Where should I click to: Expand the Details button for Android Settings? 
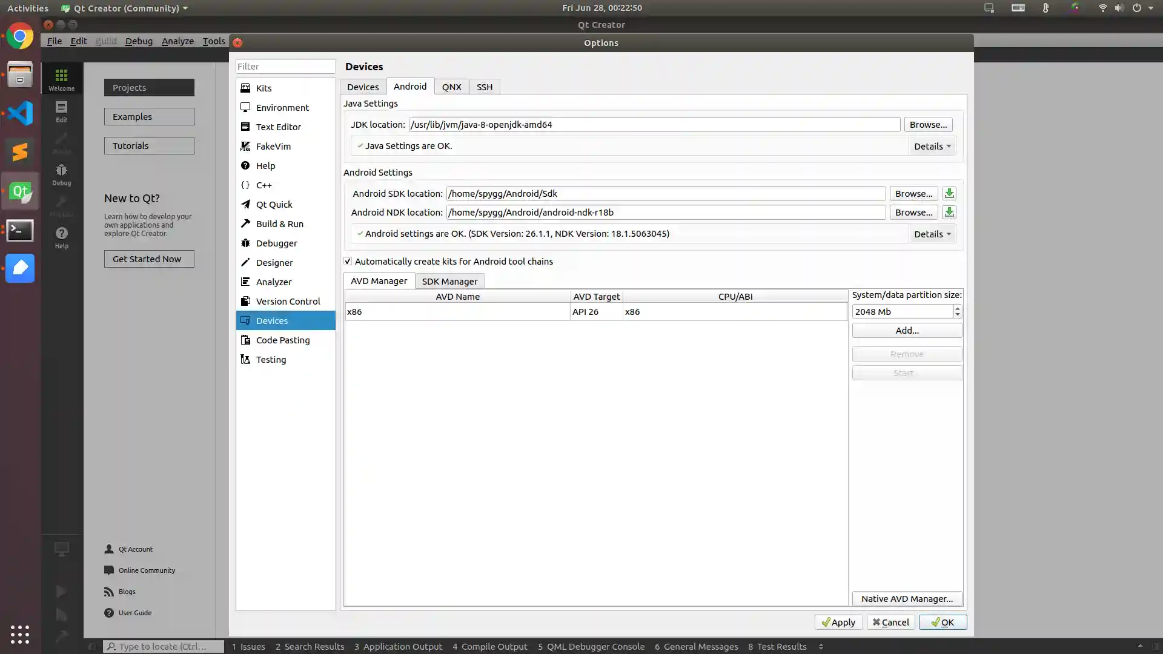(x=932, y=233)
